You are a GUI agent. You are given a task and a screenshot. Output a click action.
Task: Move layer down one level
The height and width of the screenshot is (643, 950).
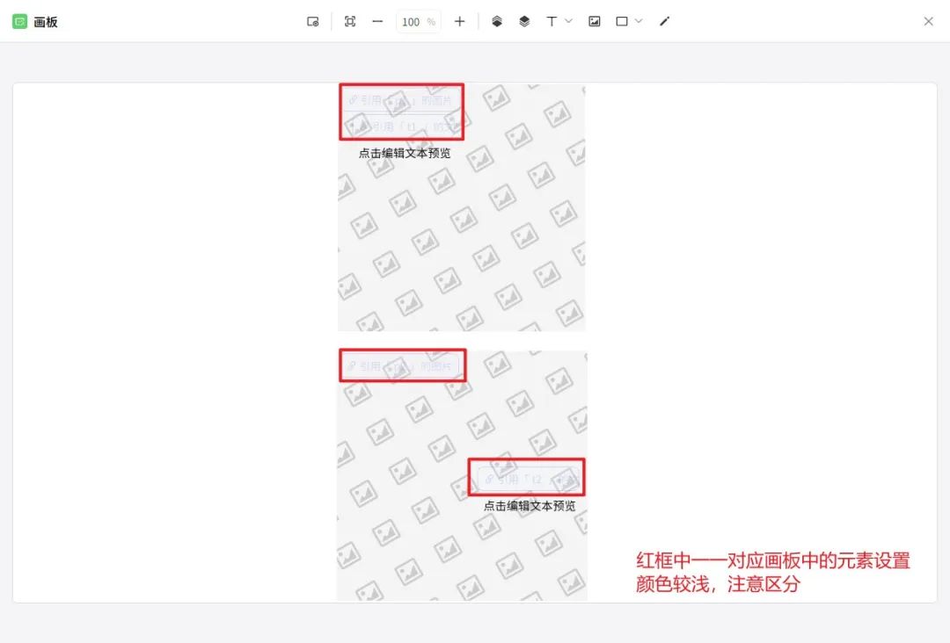[x=524, y=22]
